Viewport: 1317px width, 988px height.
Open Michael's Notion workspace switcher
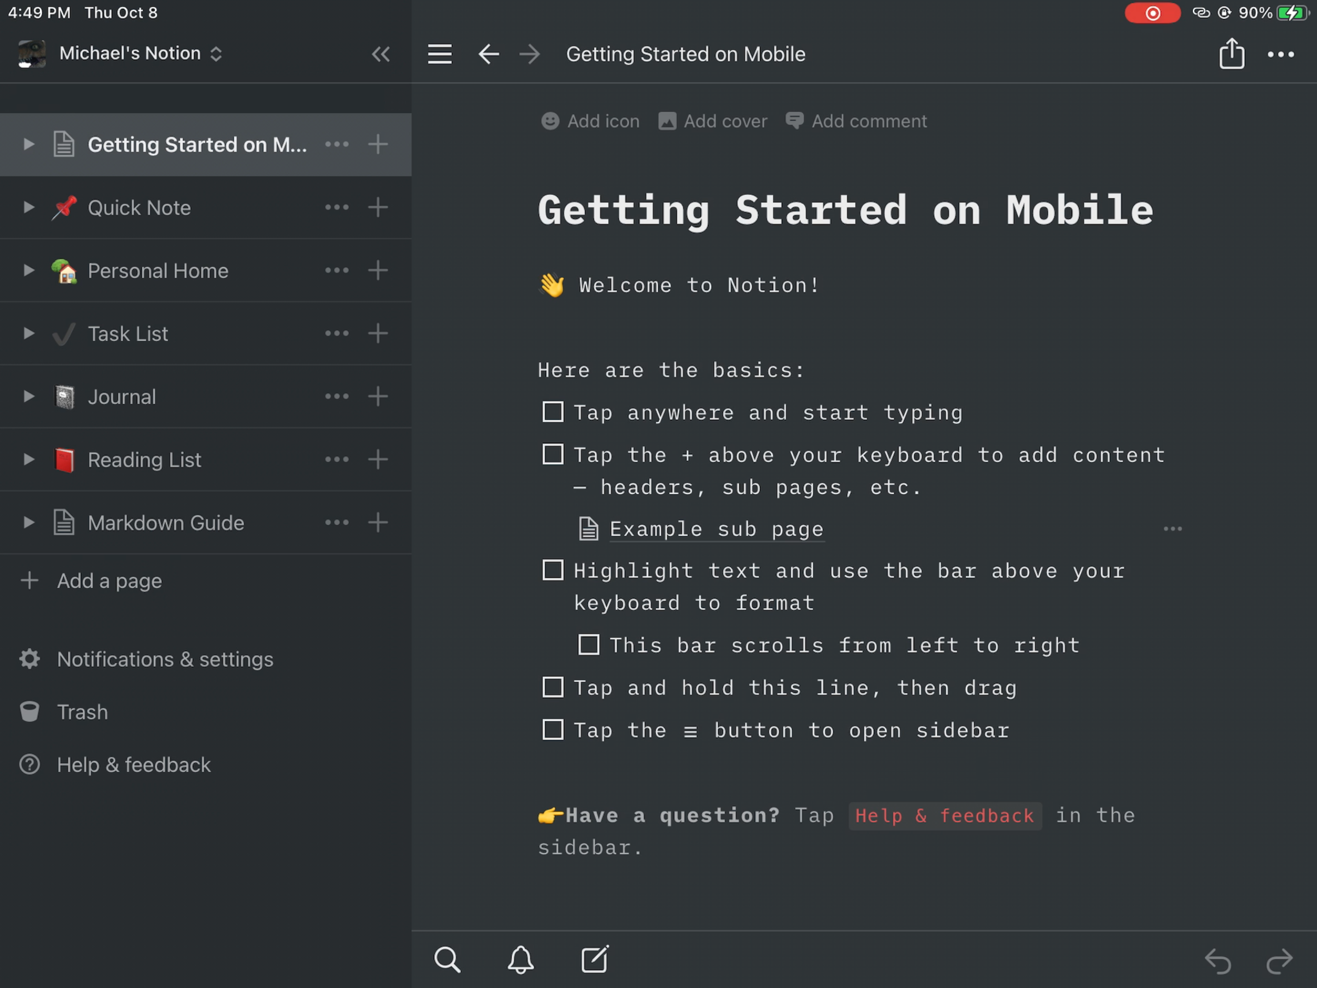(x=121, y=53)
